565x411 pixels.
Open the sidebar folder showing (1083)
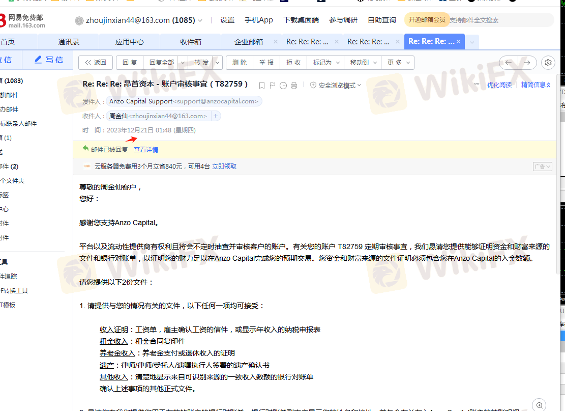12,81
